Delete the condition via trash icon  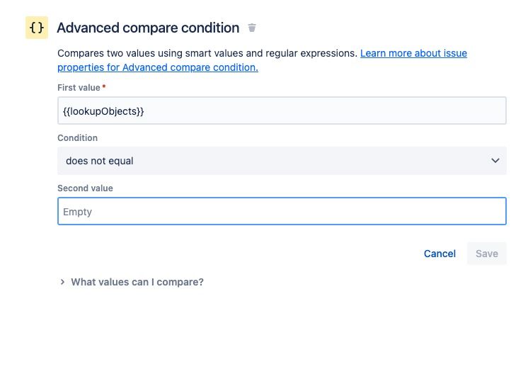point(252,28)
